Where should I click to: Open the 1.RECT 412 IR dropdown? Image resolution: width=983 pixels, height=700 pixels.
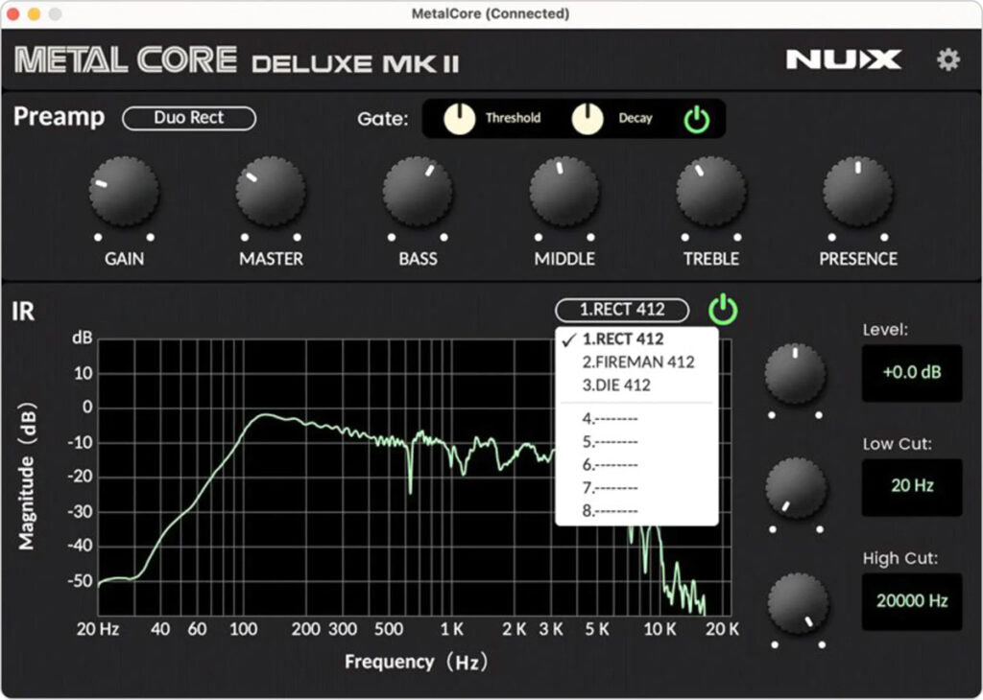(x=621, y=310)
